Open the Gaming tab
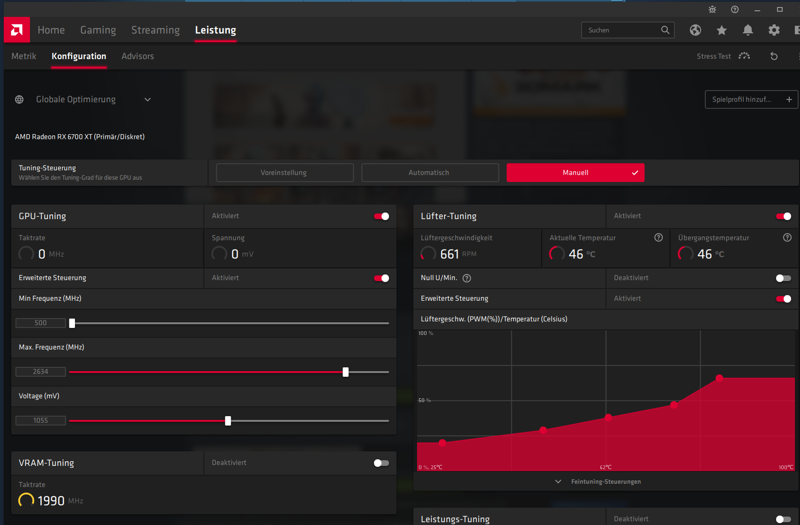Screen dimensions: 800x525 point(98,30)
